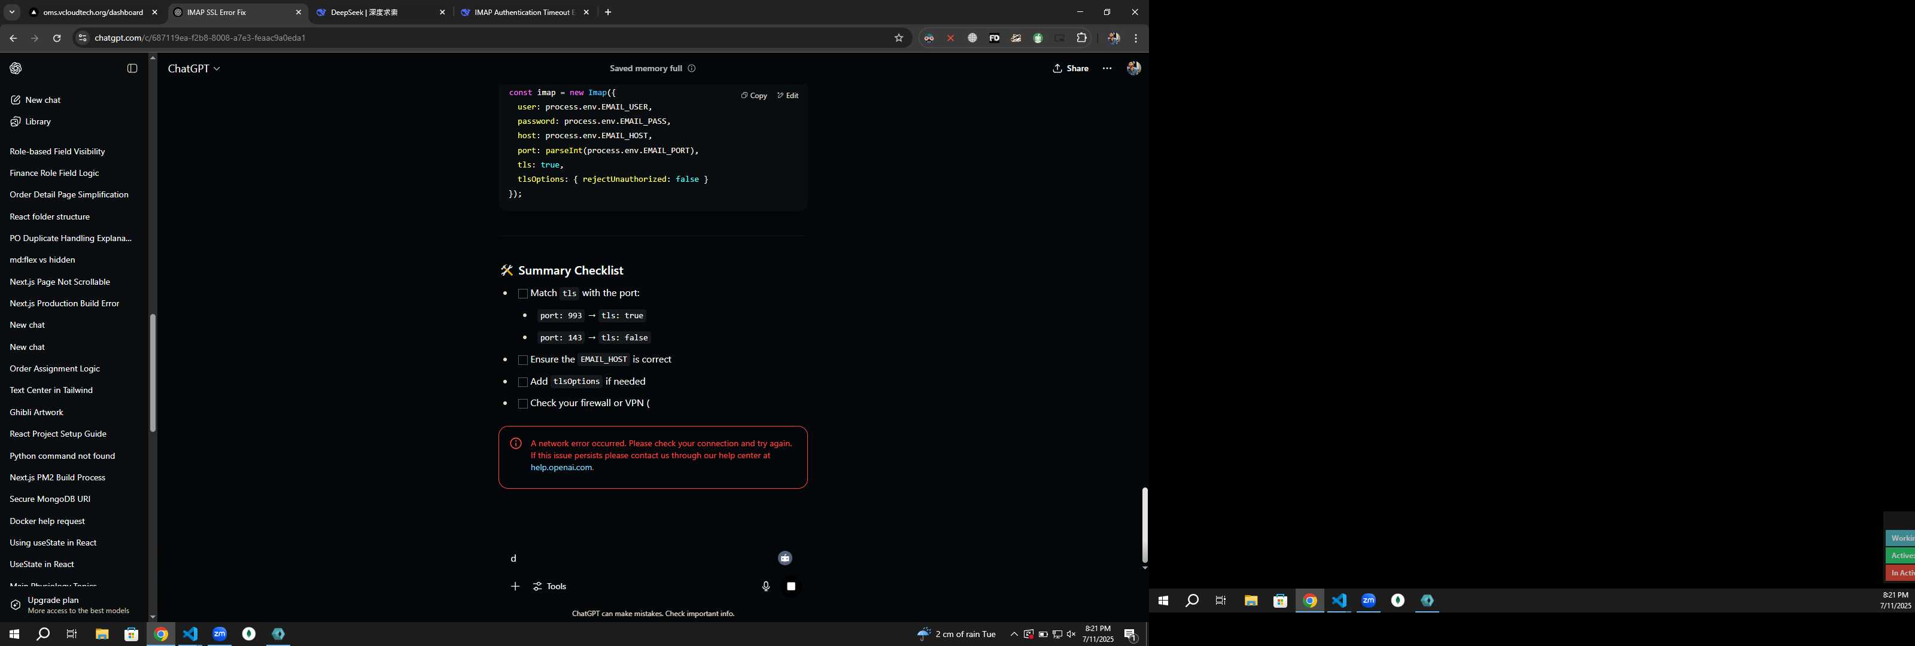The width and height of the screenshot is (1915, 646).
Task: Open the FD extension icon
Action: click(x=994, y=38)
